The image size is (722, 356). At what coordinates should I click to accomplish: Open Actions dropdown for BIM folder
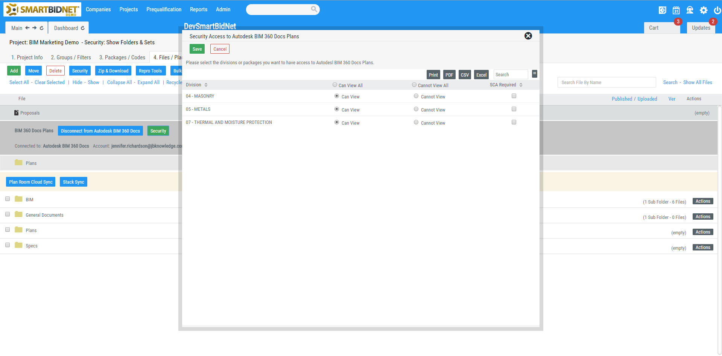703,201
